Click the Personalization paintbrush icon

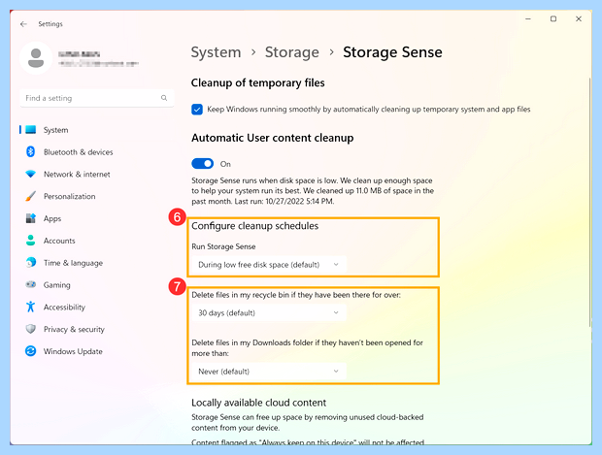[31, 196]
